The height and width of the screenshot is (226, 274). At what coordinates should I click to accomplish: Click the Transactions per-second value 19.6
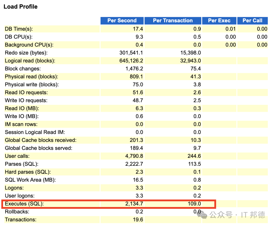[138, 220]
